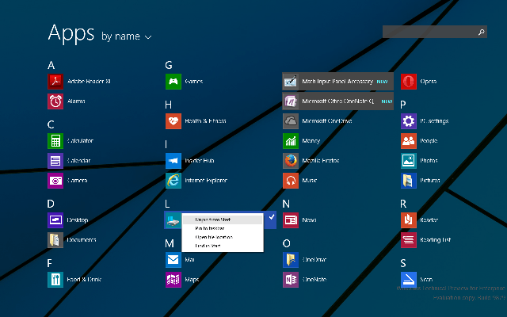Launch the purple OneNote app under O
Viewport: 507px width, 317px height.
pos(304,280)
